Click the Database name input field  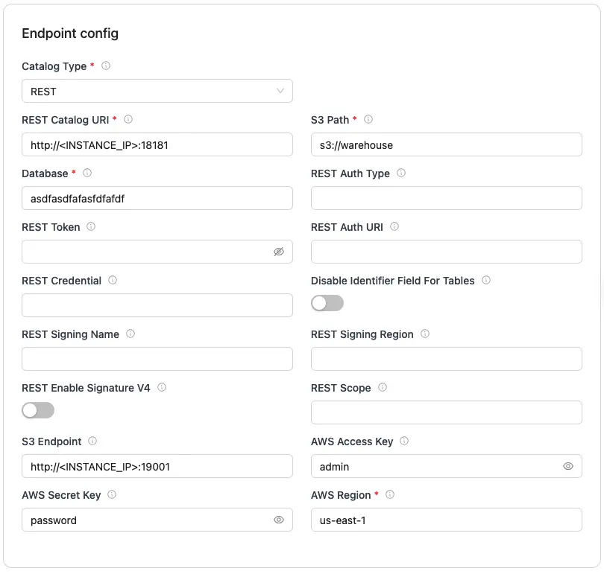[x=157, y=198]
